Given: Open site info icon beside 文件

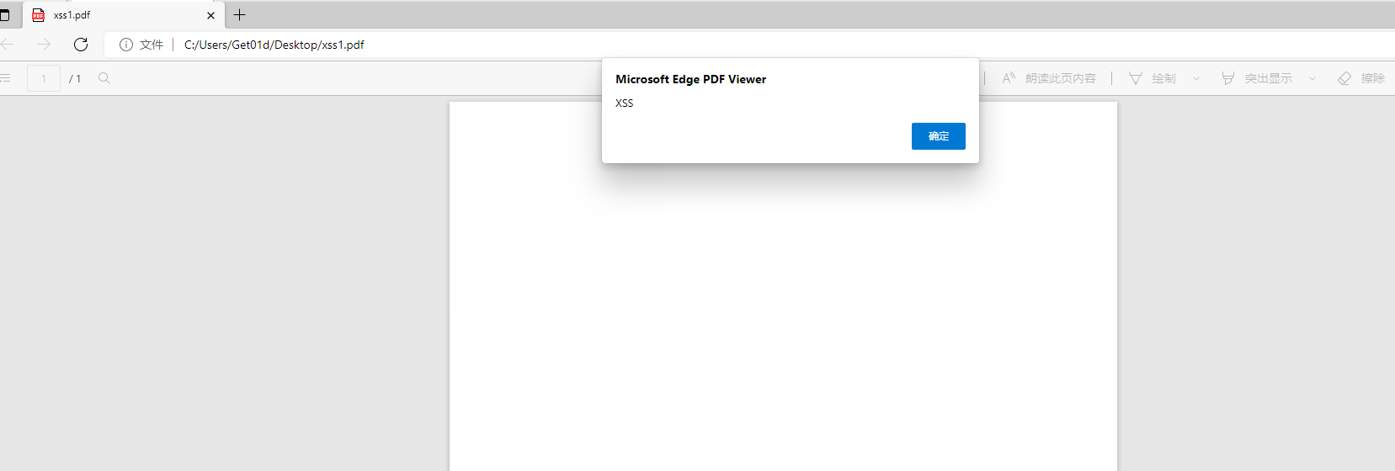Looking at the screenshot, I should 126,45.
